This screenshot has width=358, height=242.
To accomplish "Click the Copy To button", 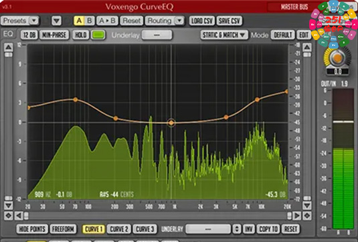I will [268, 229].
